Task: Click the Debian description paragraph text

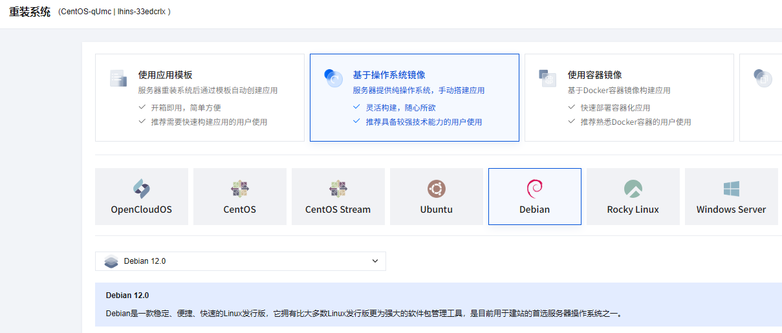Action: click(x=365, y=314)
